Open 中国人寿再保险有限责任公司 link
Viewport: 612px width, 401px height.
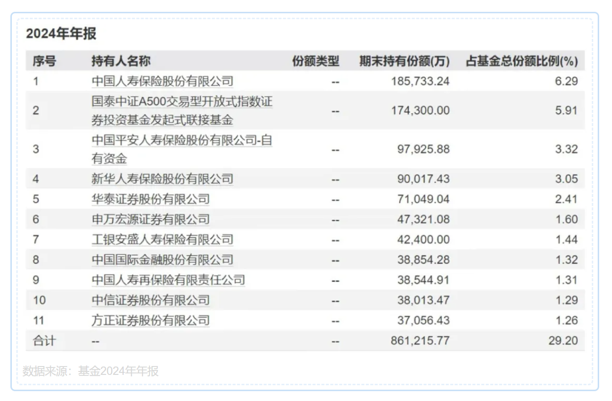click(x=168, y=280)
